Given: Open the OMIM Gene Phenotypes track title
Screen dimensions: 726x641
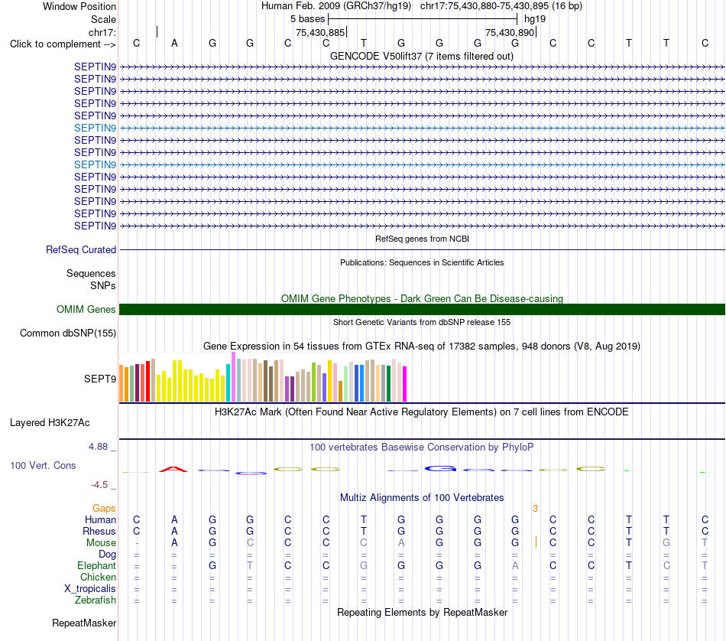Looking at the screenshot, I should pyautogui.click(x=422, y=298).
